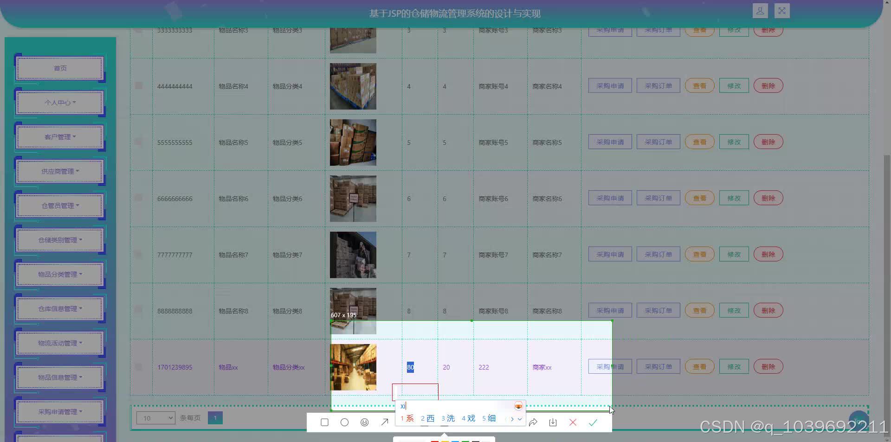Expand the 个人中心 sidebar menu
This screenshot has height=442, width=891.
(60, 103)
